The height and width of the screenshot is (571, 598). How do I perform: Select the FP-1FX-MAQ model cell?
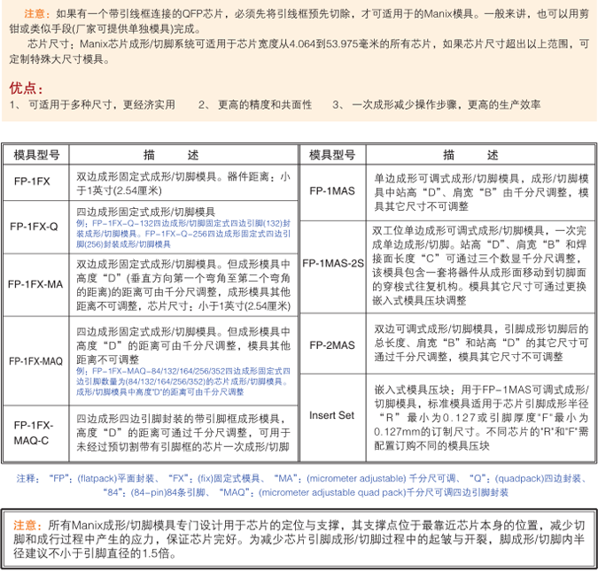(x=35, y=361)
